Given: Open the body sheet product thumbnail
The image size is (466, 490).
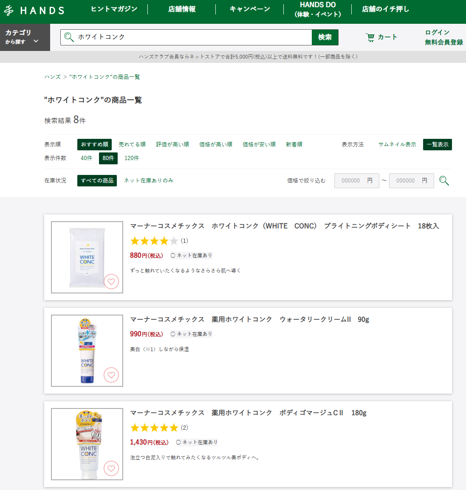Looking at the screenshot, I should pyautogui.click(x=87, y=257).
